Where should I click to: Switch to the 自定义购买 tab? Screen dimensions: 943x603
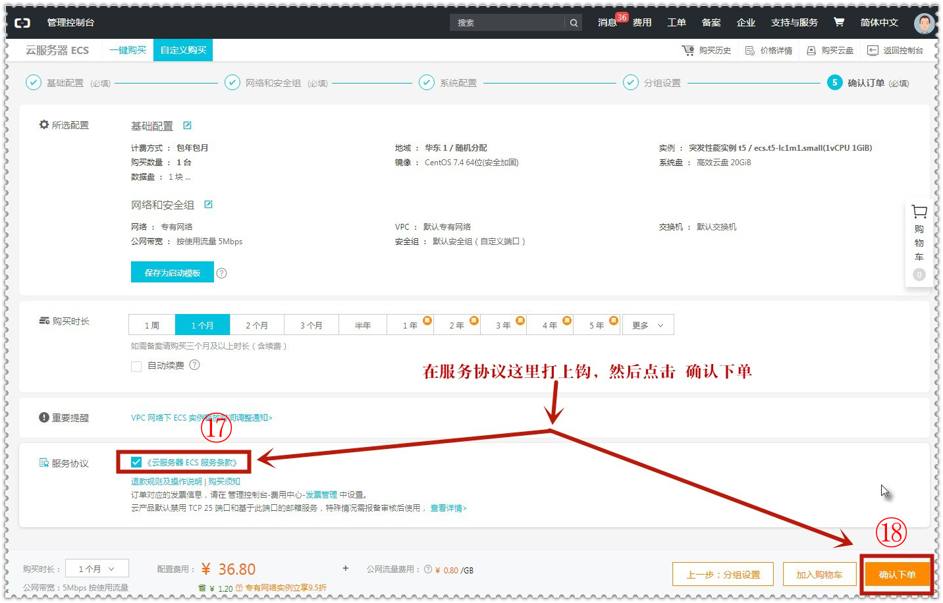coord(183,50)
